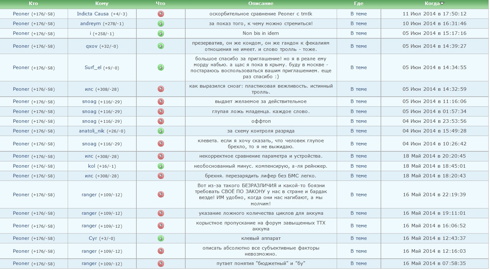Click green rating icon in qxov row
This screenshot has height=270, width=490.
click(x=161, y=46)
